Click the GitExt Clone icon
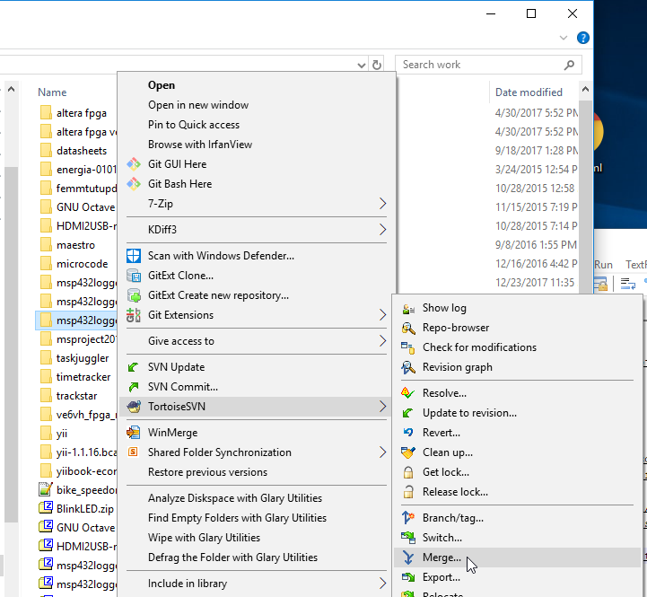Viewport: 647px width, 597px height. [x=134, y=276]
